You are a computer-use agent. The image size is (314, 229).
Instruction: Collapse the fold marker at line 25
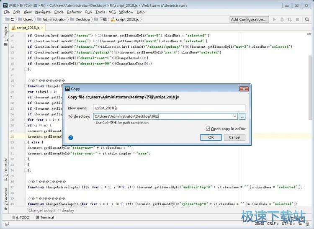pos(26,119)
